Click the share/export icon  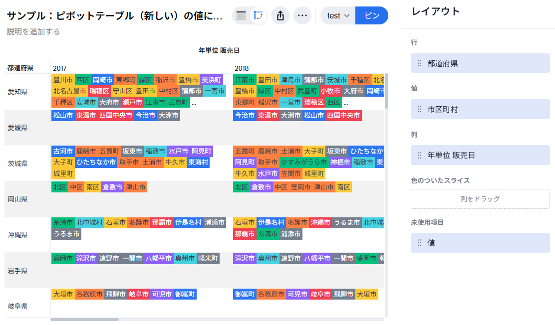coord(280,16)
